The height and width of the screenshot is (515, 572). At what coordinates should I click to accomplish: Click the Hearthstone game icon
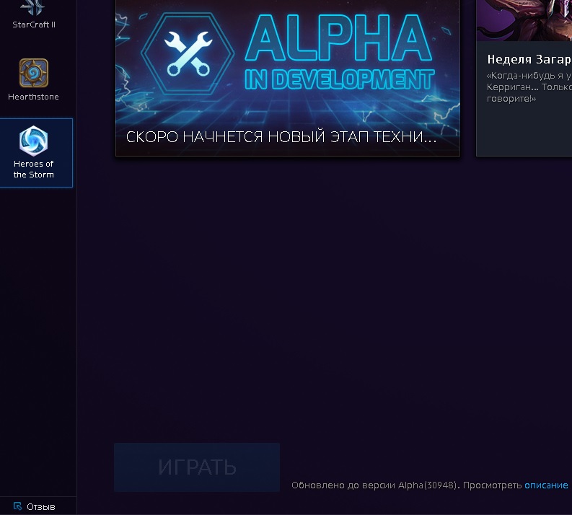coord(34,73)
